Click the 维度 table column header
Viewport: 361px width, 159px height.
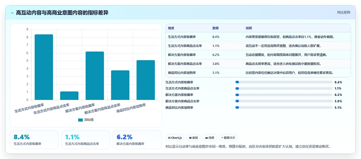click(171, 28)
